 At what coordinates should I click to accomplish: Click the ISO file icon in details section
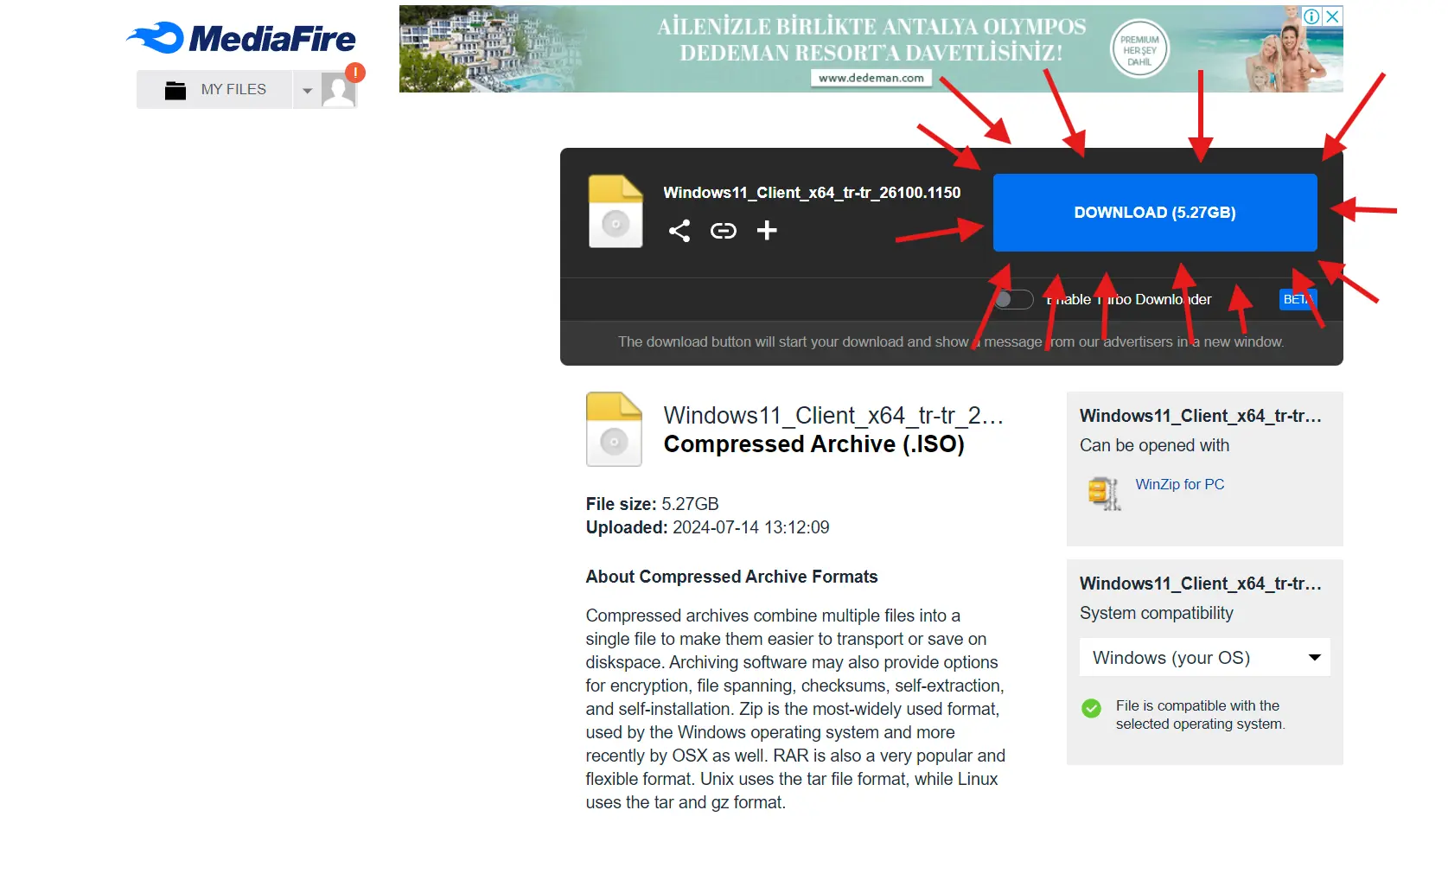click(x=614, y=430)
